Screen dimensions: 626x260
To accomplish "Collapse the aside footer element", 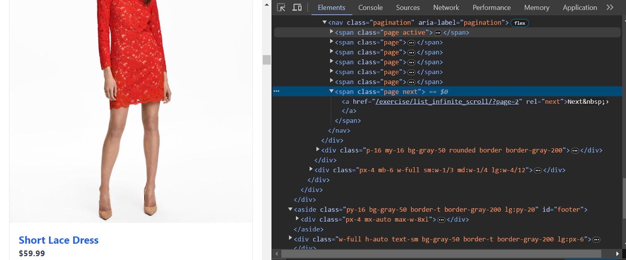I will [290, 209].
